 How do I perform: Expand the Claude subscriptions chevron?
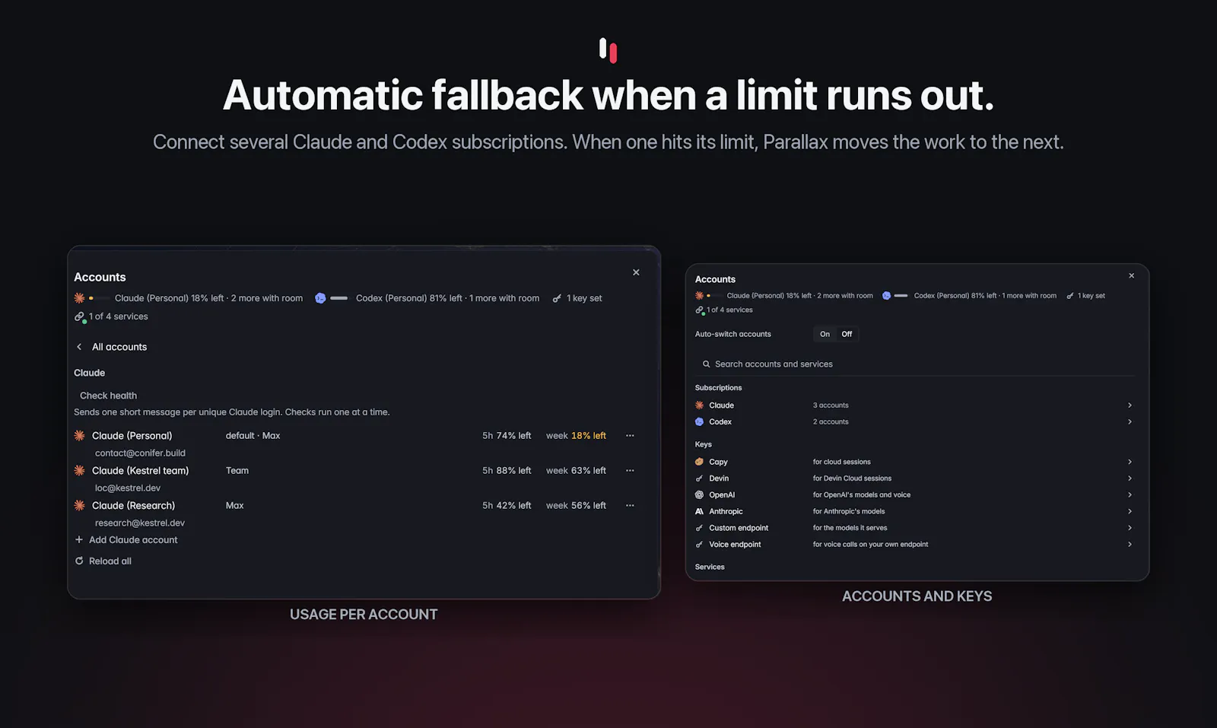coord(1130,405)
